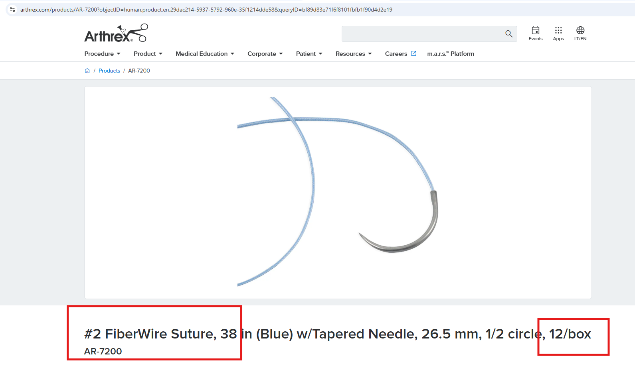This screenshot has height=366, width=635.
Task: Click the FiberWire suture product image
Action: [x=338, y=192]
